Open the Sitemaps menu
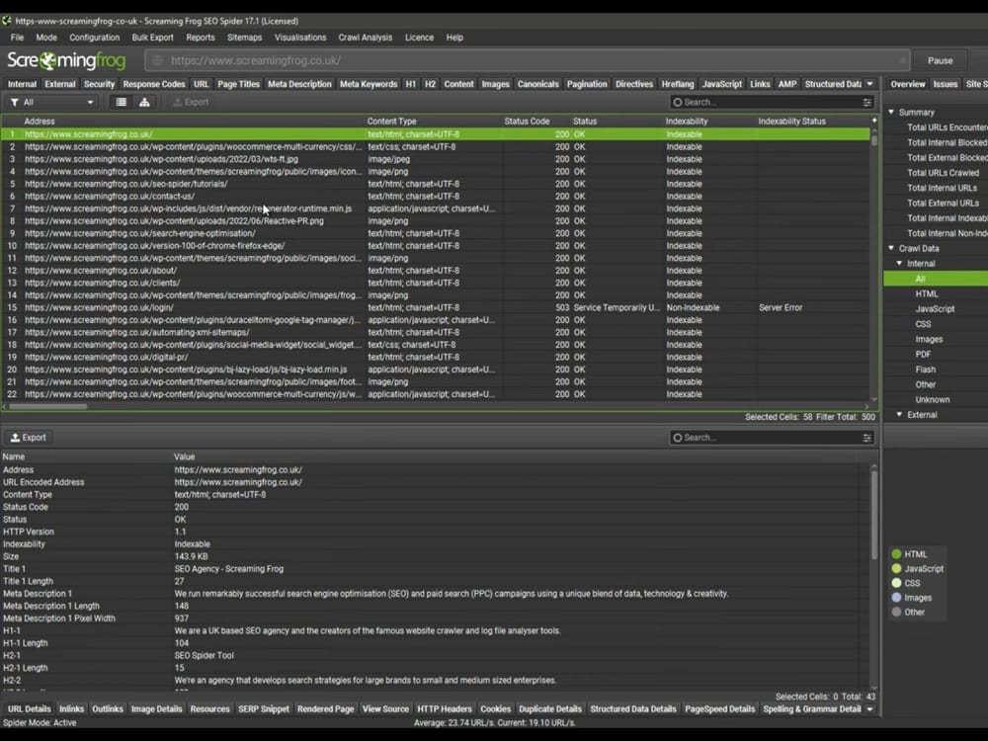 [x=244, y=38]
